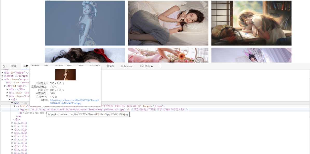
Task: Collapse the selected li == $0 node
Action: coord(12,103)
